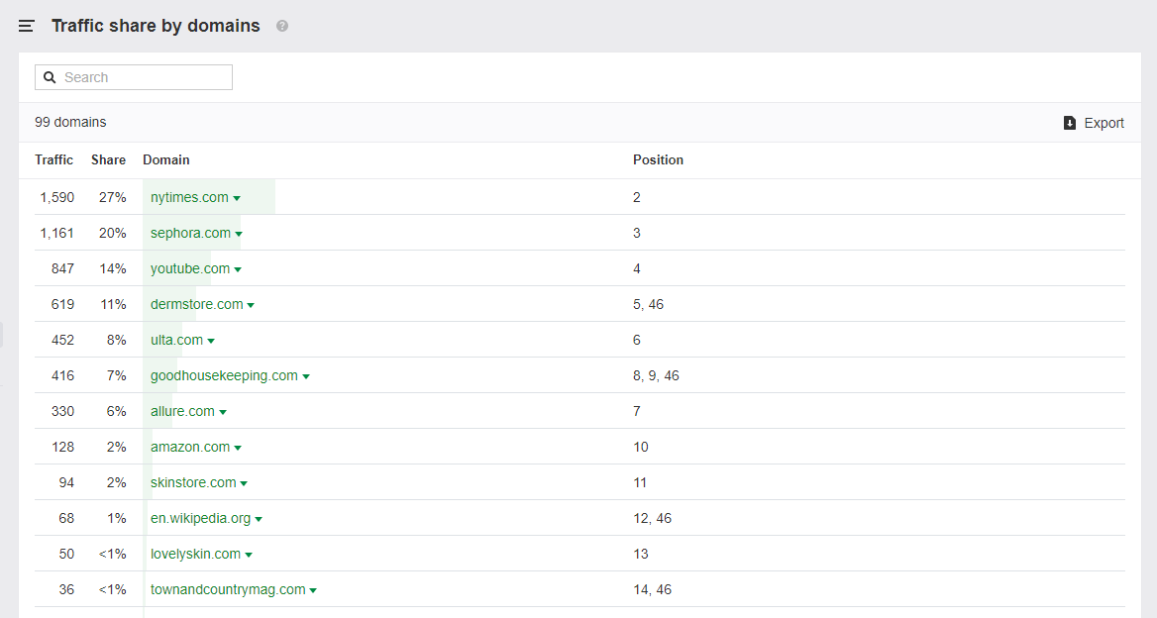
Task: Click position 10 for amazon.com
Action: click(x=641, y=447)
